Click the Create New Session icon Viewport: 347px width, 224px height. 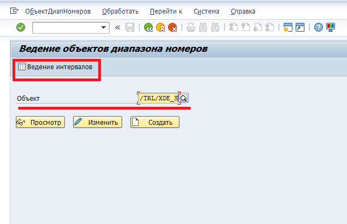[288, 27]
